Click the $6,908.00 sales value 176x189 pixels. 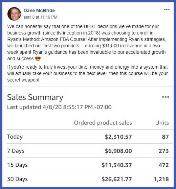coord(118,151)
